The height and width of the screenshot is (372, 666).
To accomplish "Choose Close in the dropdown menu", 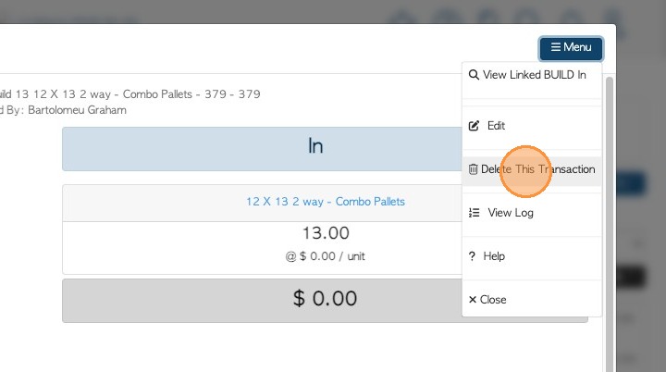I will point(493,300).
